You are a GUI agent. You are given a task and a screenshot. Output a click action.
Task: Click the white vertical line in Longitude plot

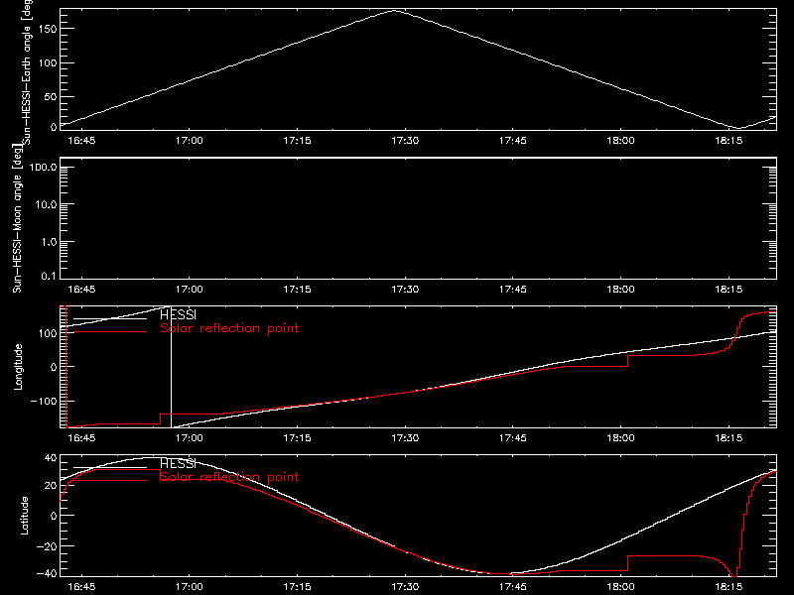point(171,367)
